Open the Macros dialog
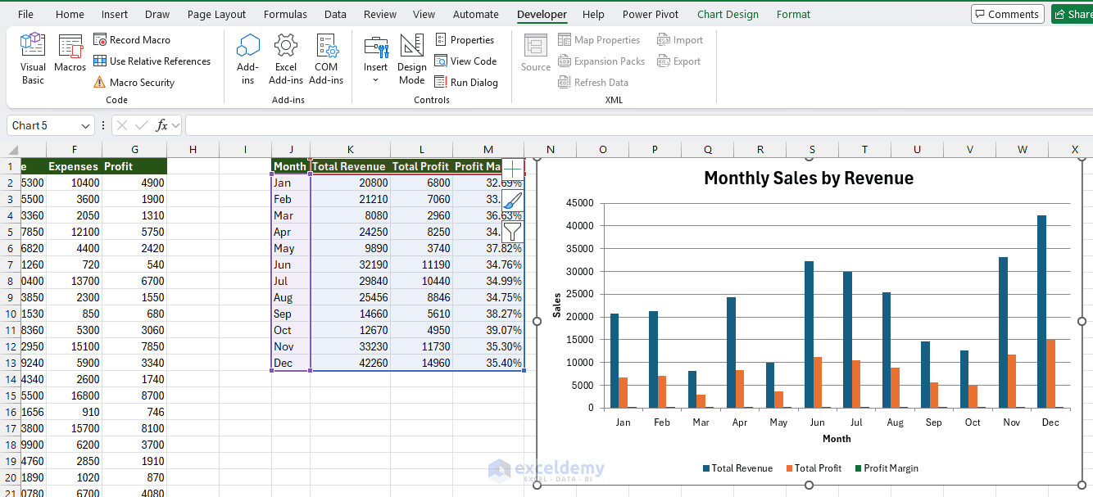The height and width of the screenshot is (497, 1093). tap(70, 54)
